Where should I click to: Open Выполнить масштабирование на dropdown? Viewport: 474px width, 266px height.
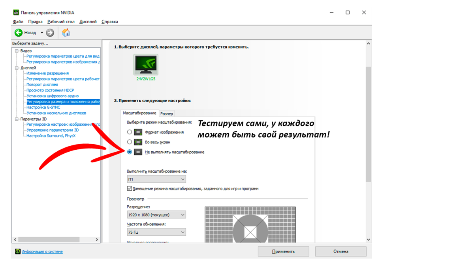coord(156,179)
